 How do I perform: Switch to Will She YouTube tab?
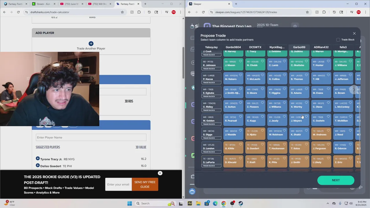click(x=99, y=4)
